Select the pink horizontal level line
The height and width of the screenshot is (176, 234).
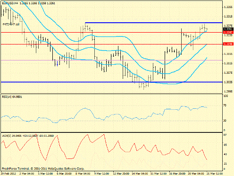pos(111,60)
